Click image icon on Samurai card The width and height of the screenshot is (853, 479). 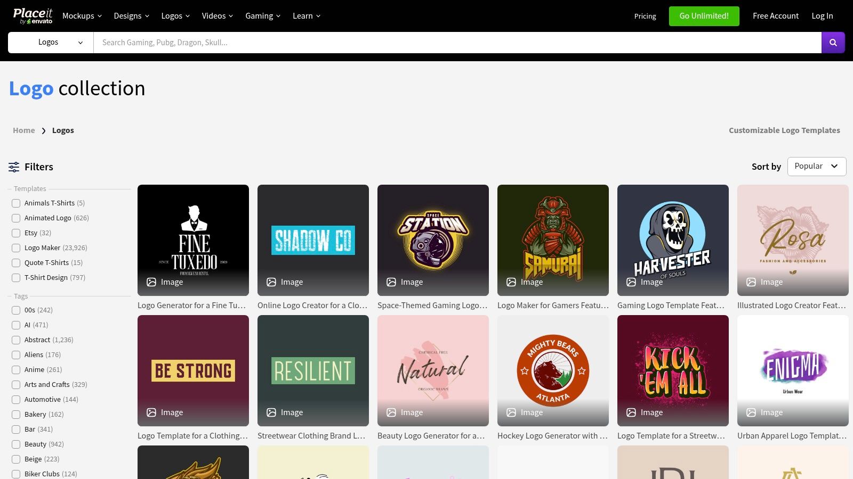tap(511, 282)
